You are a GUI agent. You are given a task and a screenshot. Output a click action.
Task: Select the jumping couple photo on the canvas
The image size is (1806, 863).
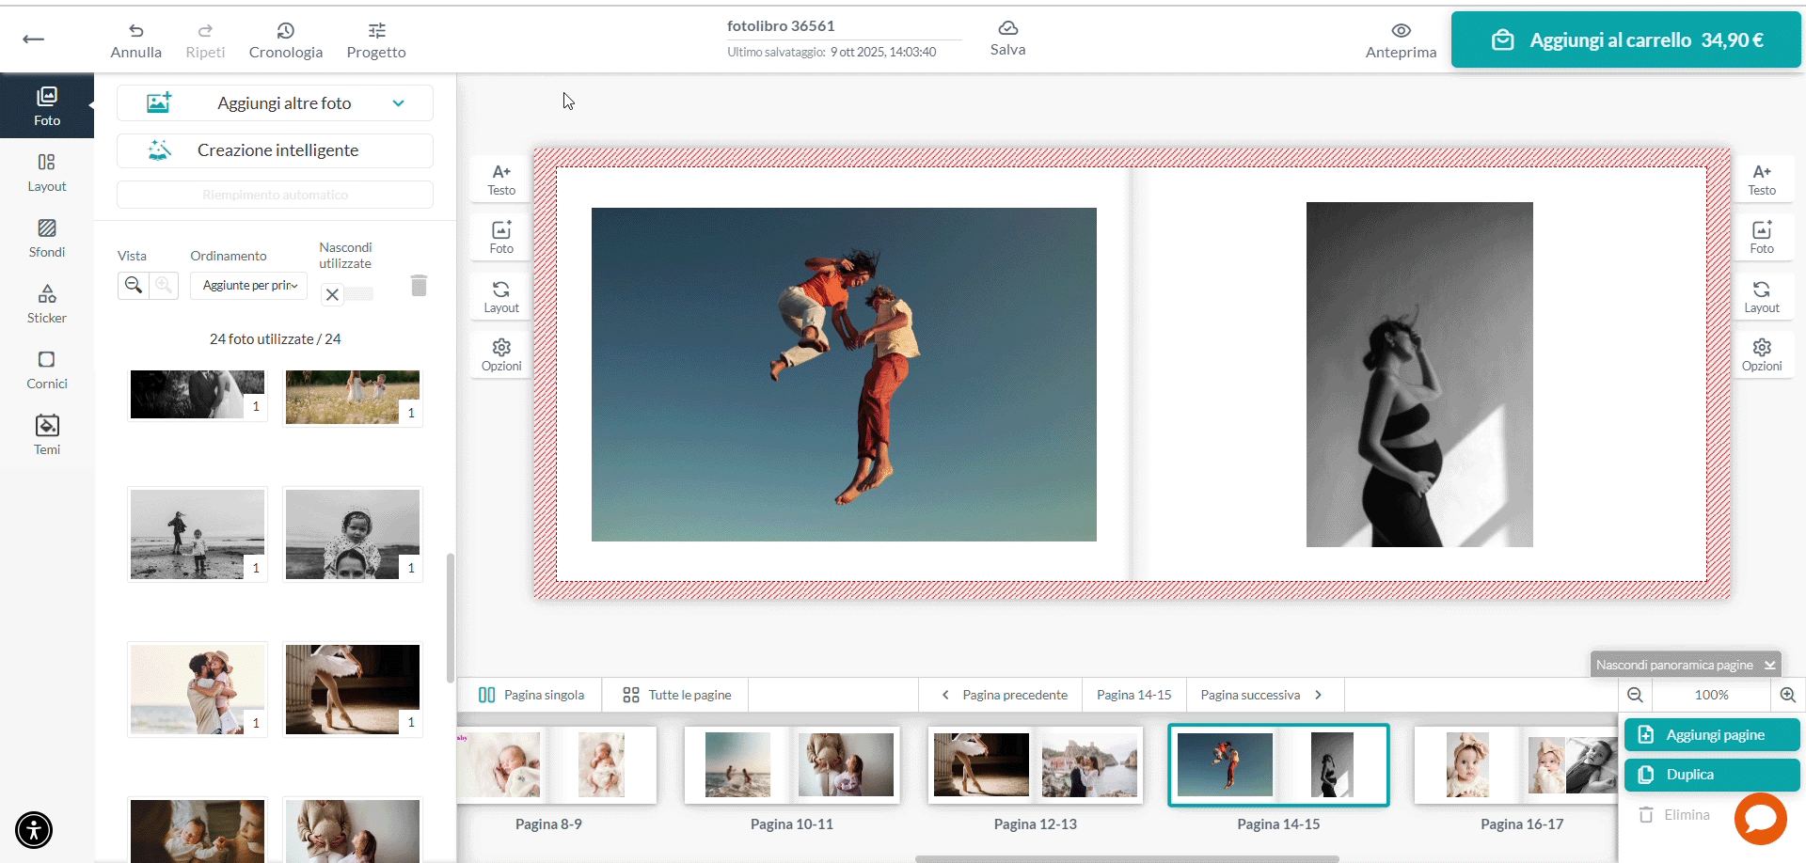point(844,374)
